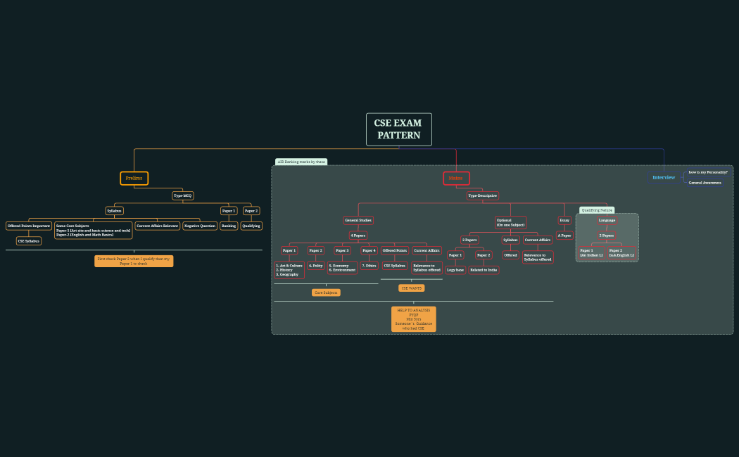Screen dimensions: 739x457
Task: Click the HELP TO ANALYSIS PYQP note
Action: (x=413, y=318)
